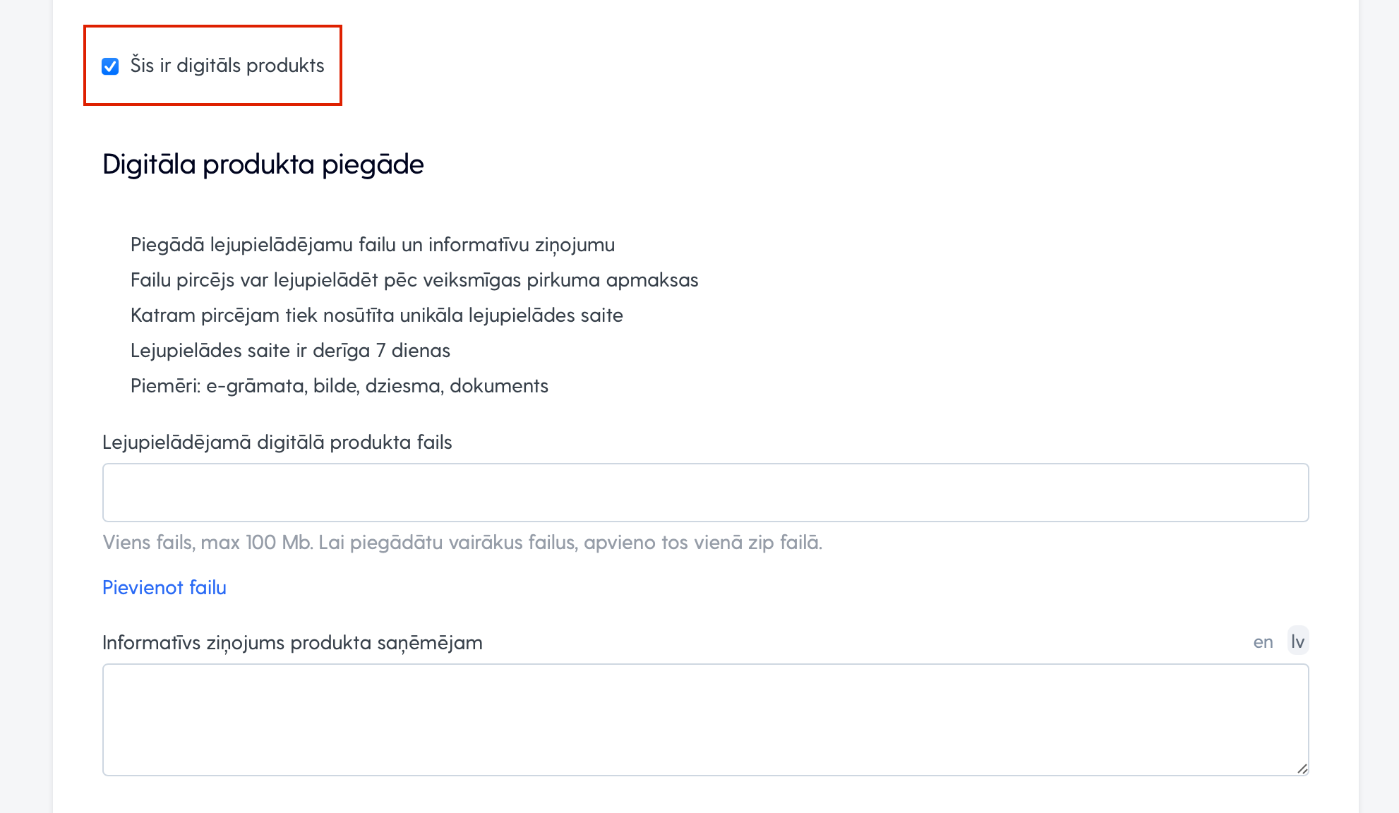Click 'zip failā' at end of file hint
Image resolution: width=1399 pixels, height=813 pixels.
tap(785, 542)
